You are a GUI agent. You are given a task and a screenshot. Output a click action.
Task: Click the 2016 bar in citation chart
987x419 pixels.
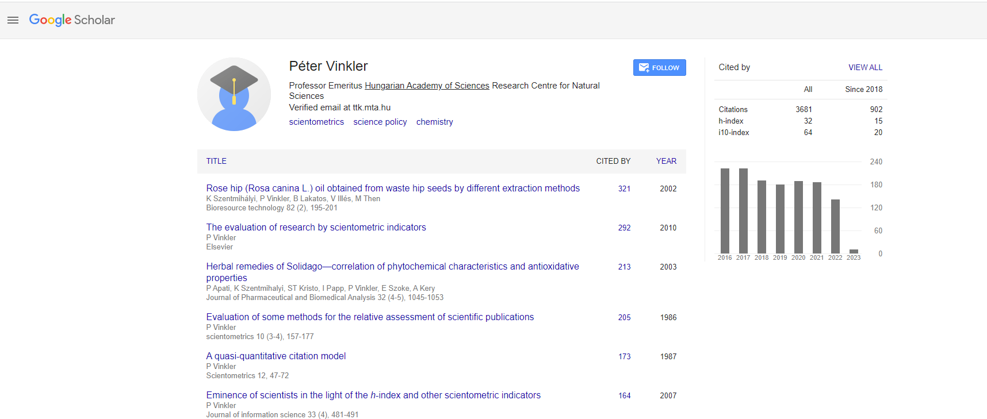pyautogui.click(x=725, y=210)
